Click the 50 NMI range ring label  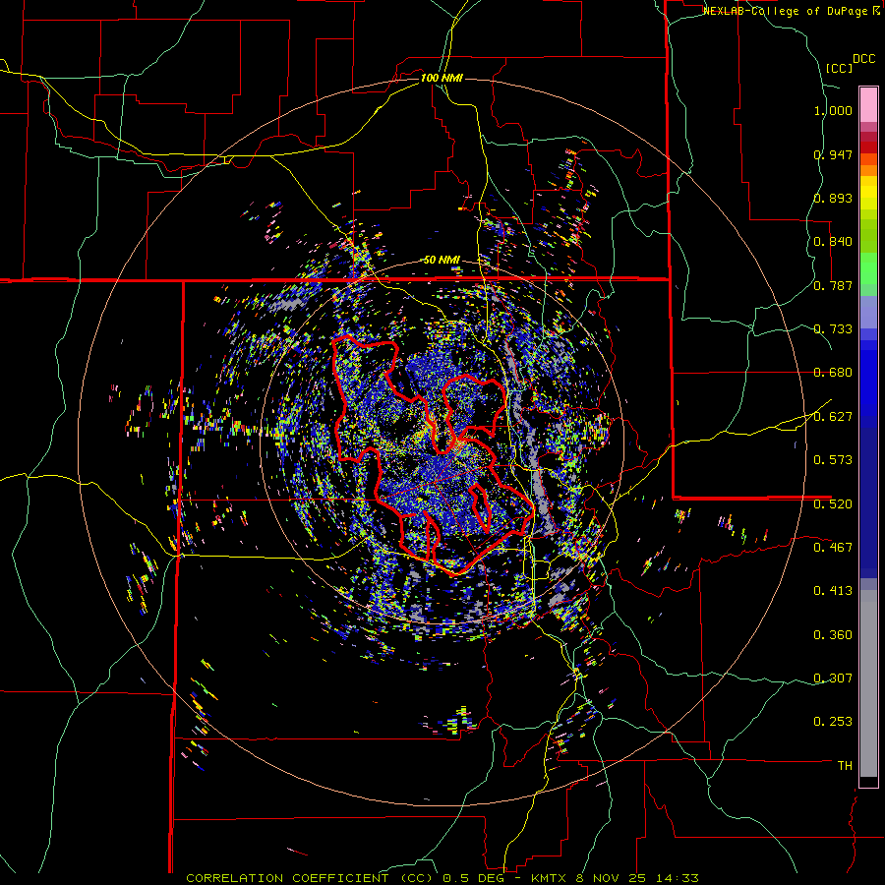coord(442,261)
